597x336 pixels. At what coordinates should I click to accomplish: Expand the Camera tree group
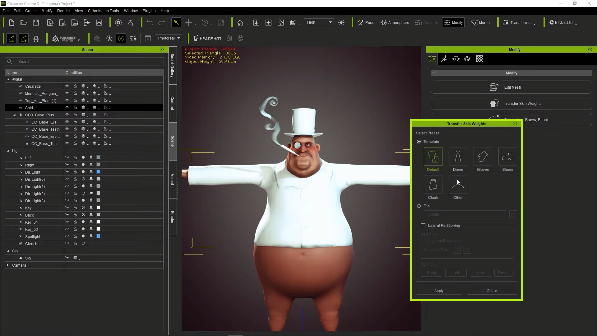8,265
